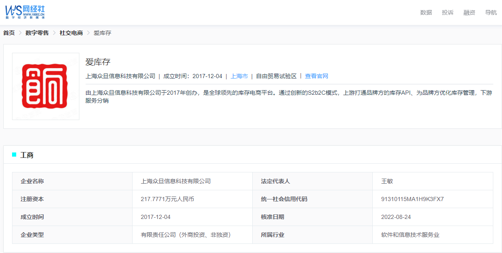Click 自由贸易试验区 text

pos(276,76)
